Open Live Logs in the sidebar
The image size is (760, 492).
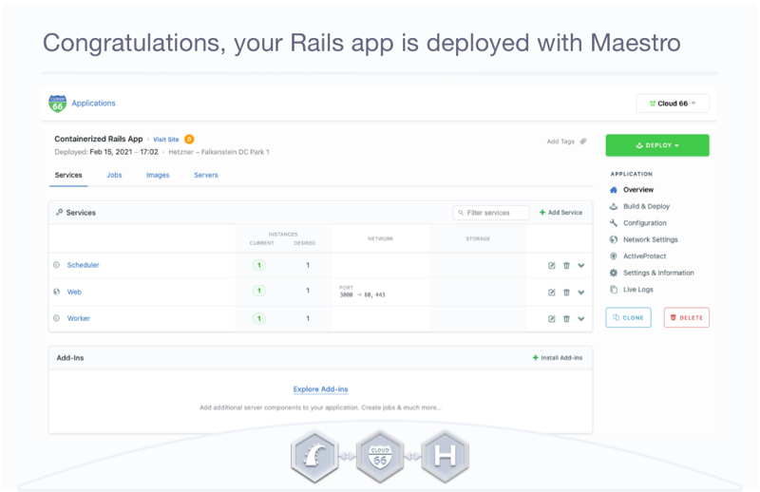[x=637, y=290]
